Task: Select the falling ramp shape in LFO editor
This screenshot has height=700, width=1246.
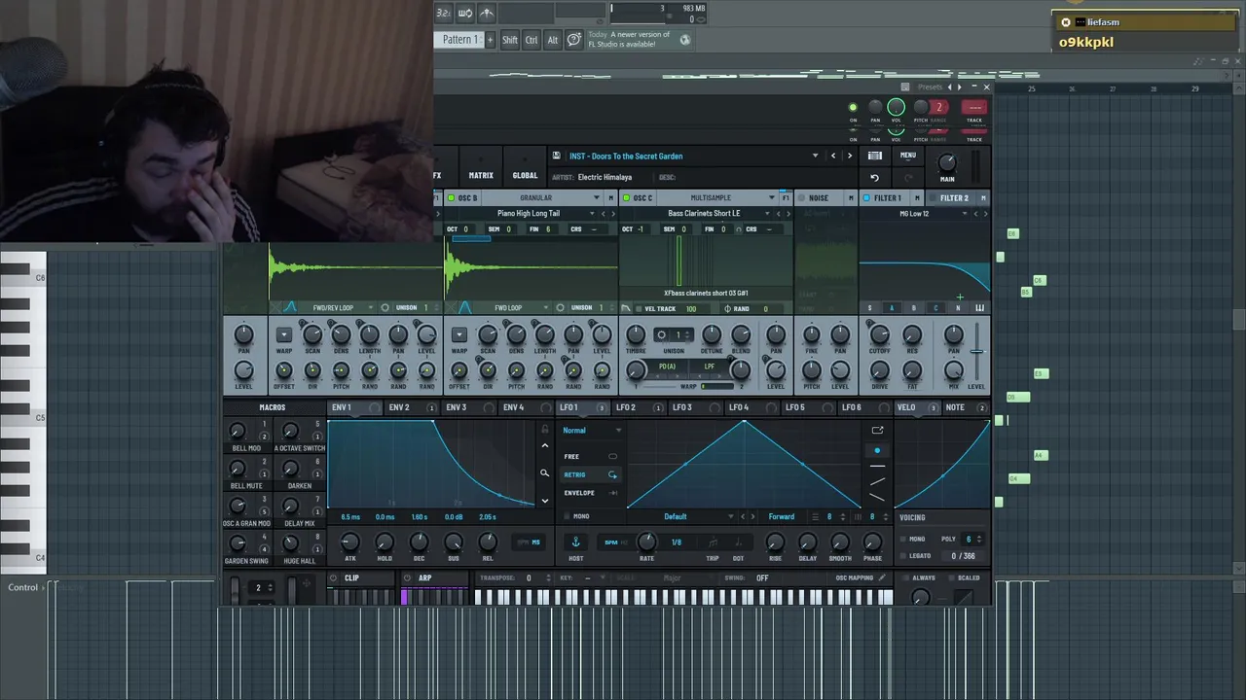Action: (877, 497)
